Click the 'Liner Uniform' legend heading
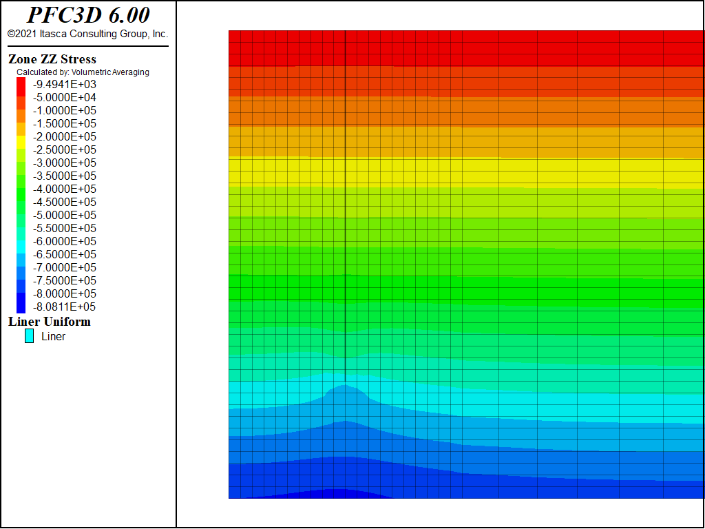The width and height of the screenshot is (705, 529). click(50, 322)
